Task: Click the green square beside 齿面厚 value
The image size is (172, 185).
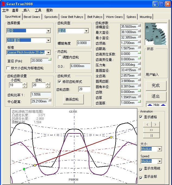Action: click(139, 101)
